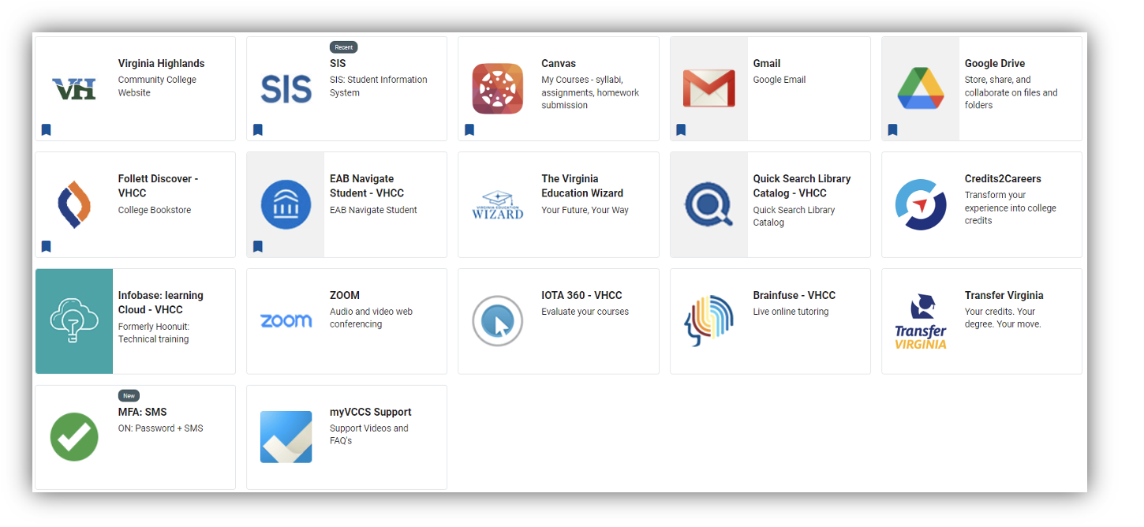Open the Quick Search Library Catalog icon

[x=709, y=204]
